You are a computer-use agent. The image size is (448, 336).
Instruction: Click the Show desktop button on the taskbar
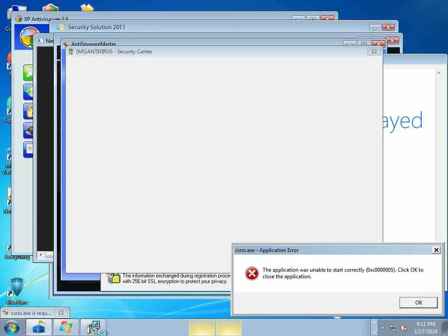tap(444, 327)
